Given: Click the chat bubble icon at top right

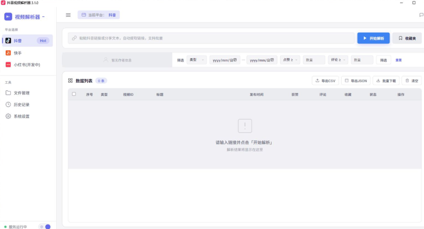Looking at the screenshot, I should [421, 15].
